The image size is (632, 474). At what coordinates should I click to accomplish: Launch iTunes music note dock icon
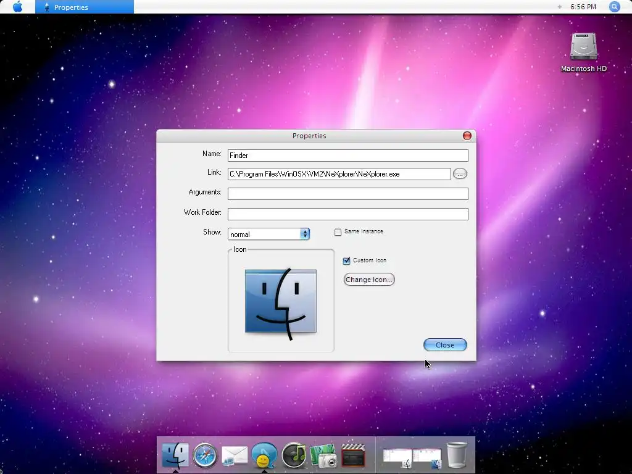294,455
